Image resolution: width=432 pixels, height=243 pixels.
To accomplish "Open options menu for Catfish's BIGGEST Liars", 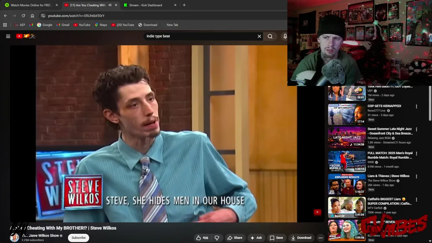I will pyautogui.click(x=416, y=199).
